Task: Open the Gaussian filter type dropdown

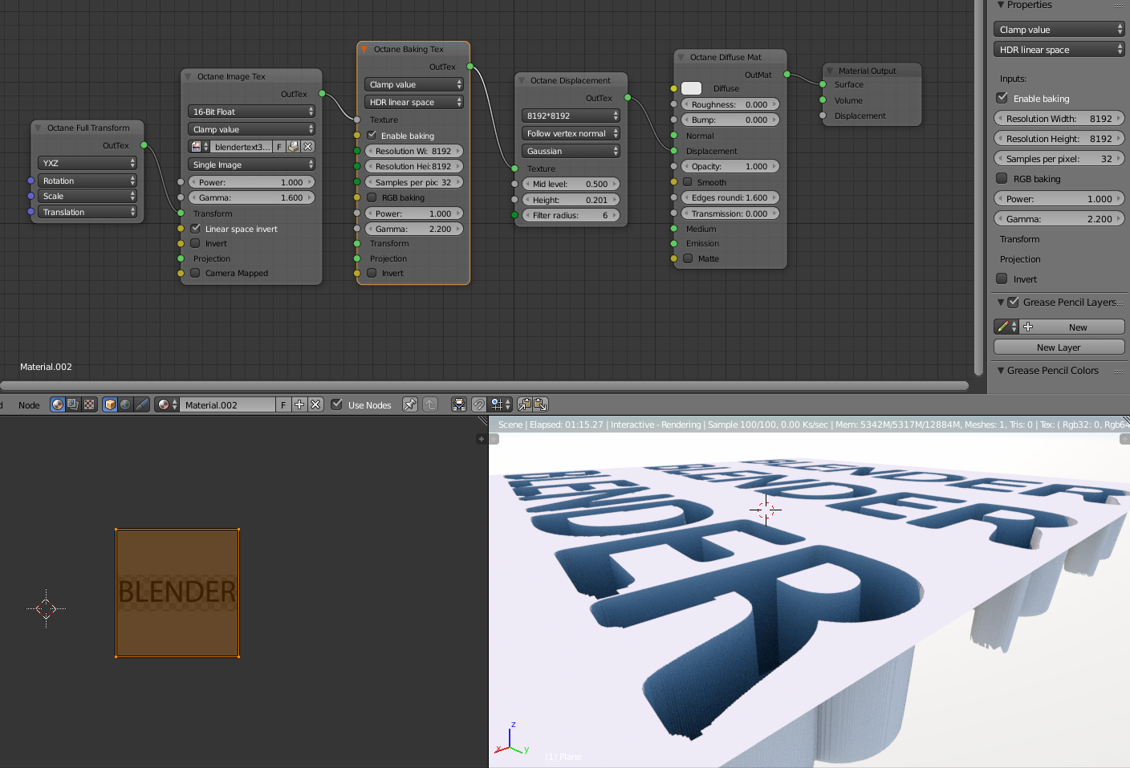Action: [571, 151]
